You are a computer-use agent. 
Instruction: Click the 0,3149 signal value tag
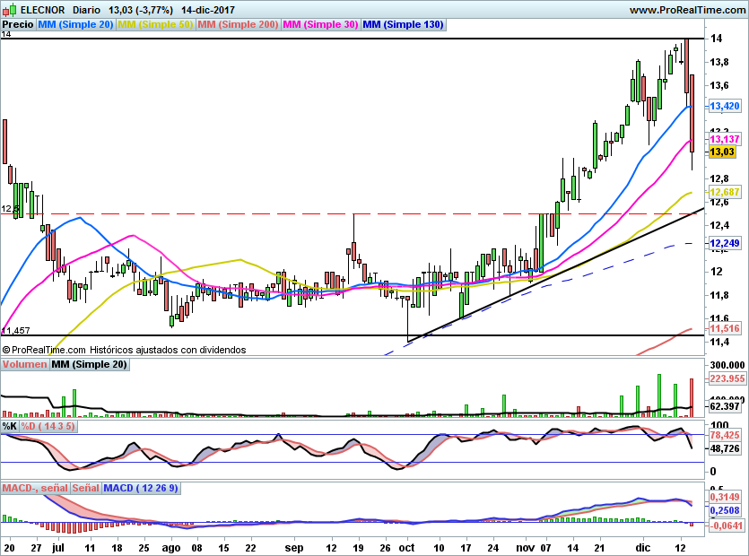[x=725, y=497]
